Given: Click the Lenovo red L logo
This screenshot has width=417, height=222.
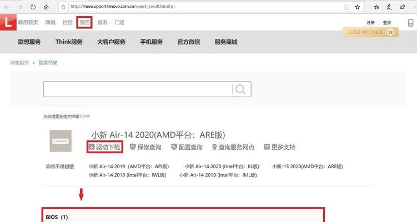Looking at the screenshot, I should pyautogui.click(x=8, y=22).
